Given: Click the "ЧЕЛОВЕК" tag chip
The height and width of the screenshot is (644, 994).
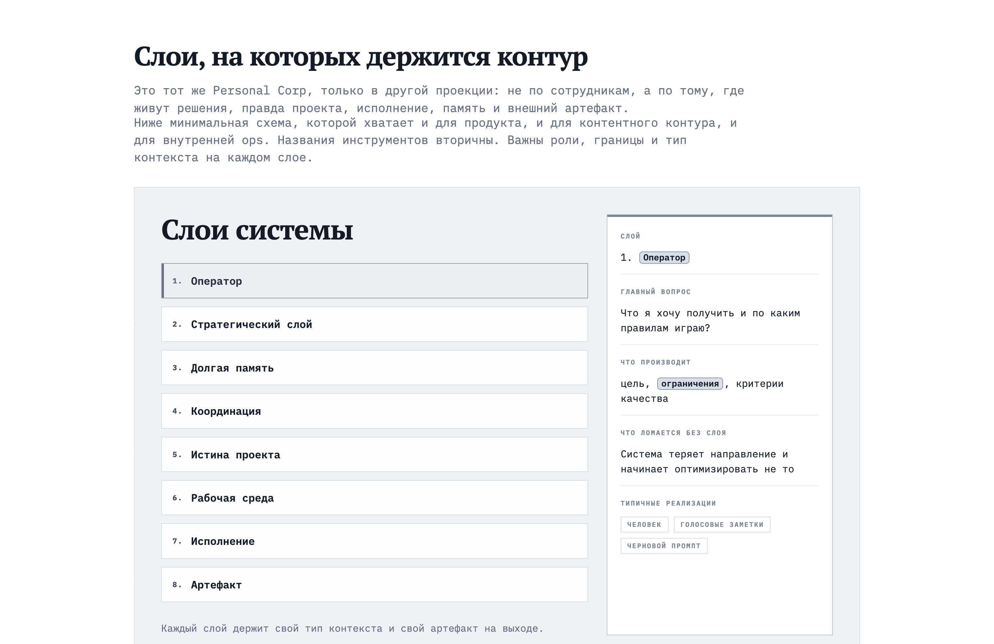Looking at the screenshot, I should pyautogui.click(x=644, y=525).
